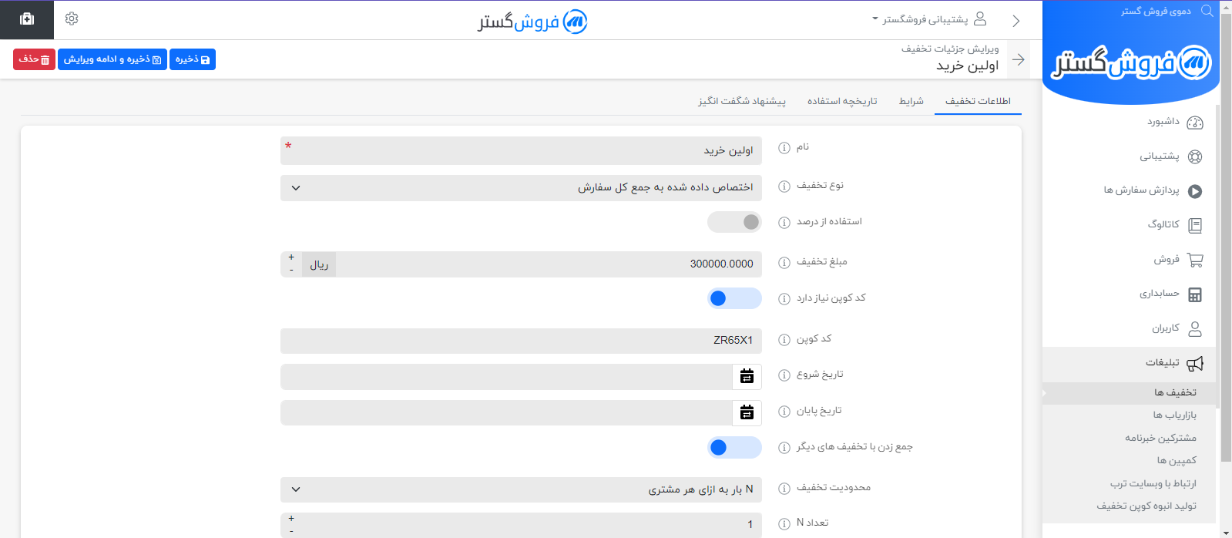
Task: Switch to the پیشنهاد شگفت انگیز tab
Action: point(742,101)
